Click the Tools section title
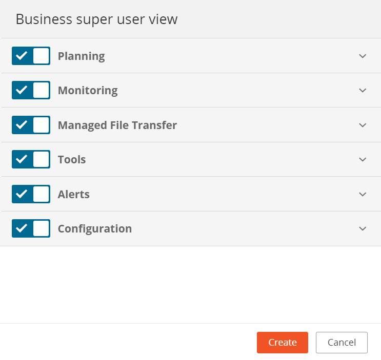The image size is (381, 360). [x=71, y=159]
